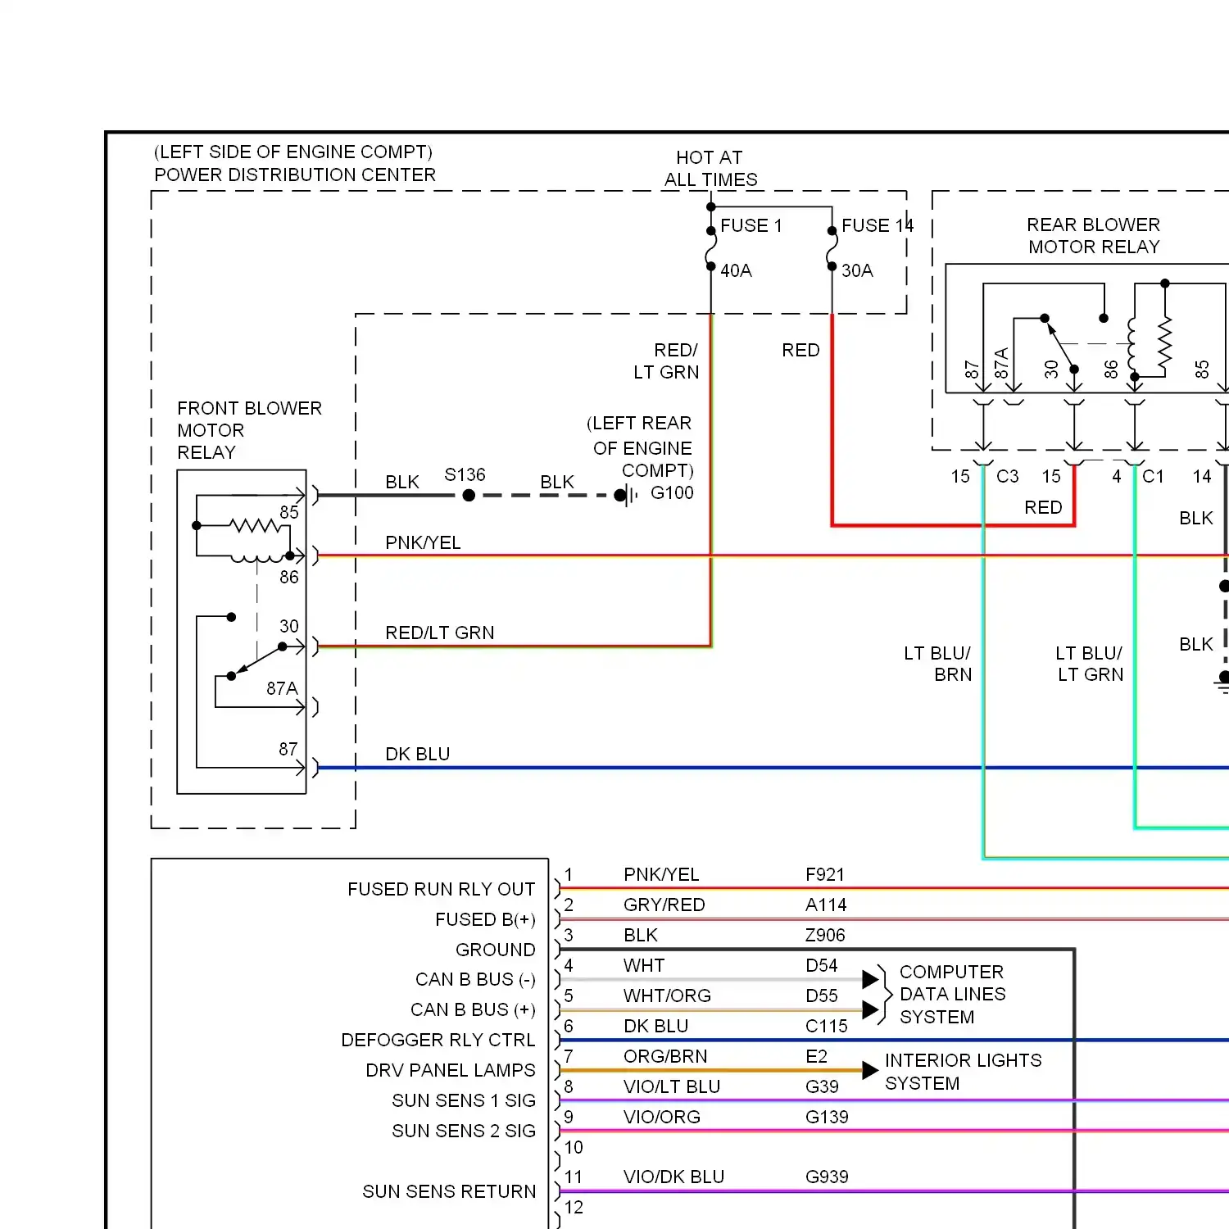Click the C115 circuit code
The height and width of the screenshot is (1229, 1229).
[x=826, y=1026]
